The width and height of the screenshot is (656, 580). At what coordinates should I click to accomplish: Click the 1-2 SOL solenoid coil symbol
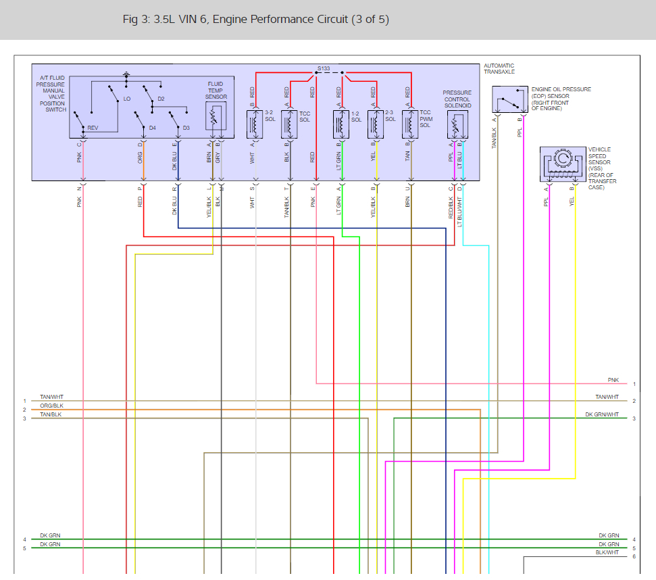341,124
